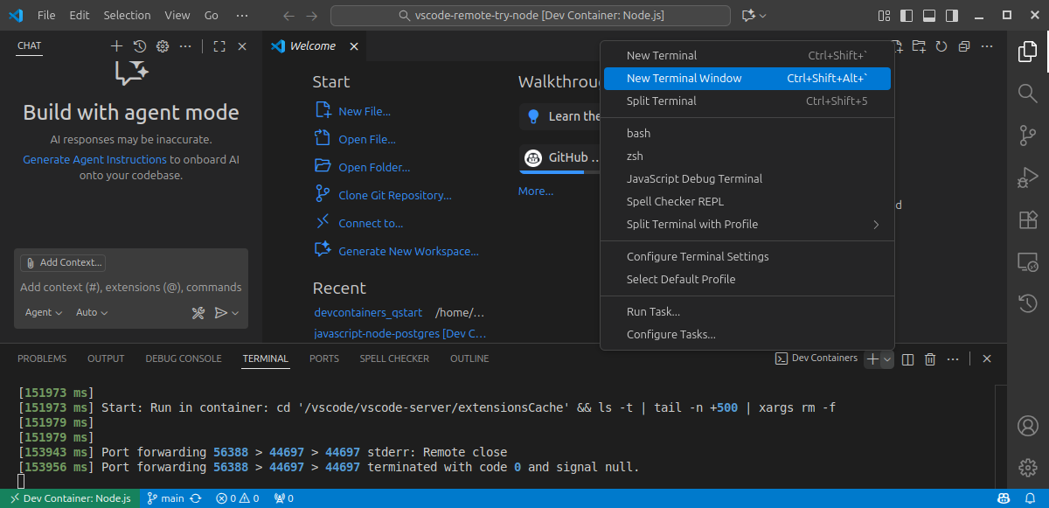Open the new terminal launch profile chevron
Screen dimensions: 1049x508
tap(887, 359)
